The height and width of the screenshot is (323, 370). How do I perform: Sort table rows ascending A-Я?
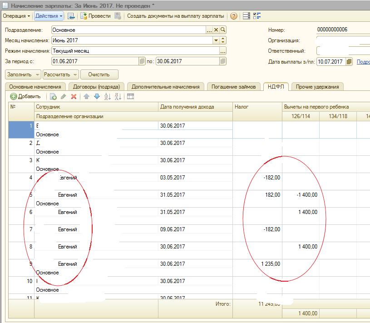[x=108, y=96]
